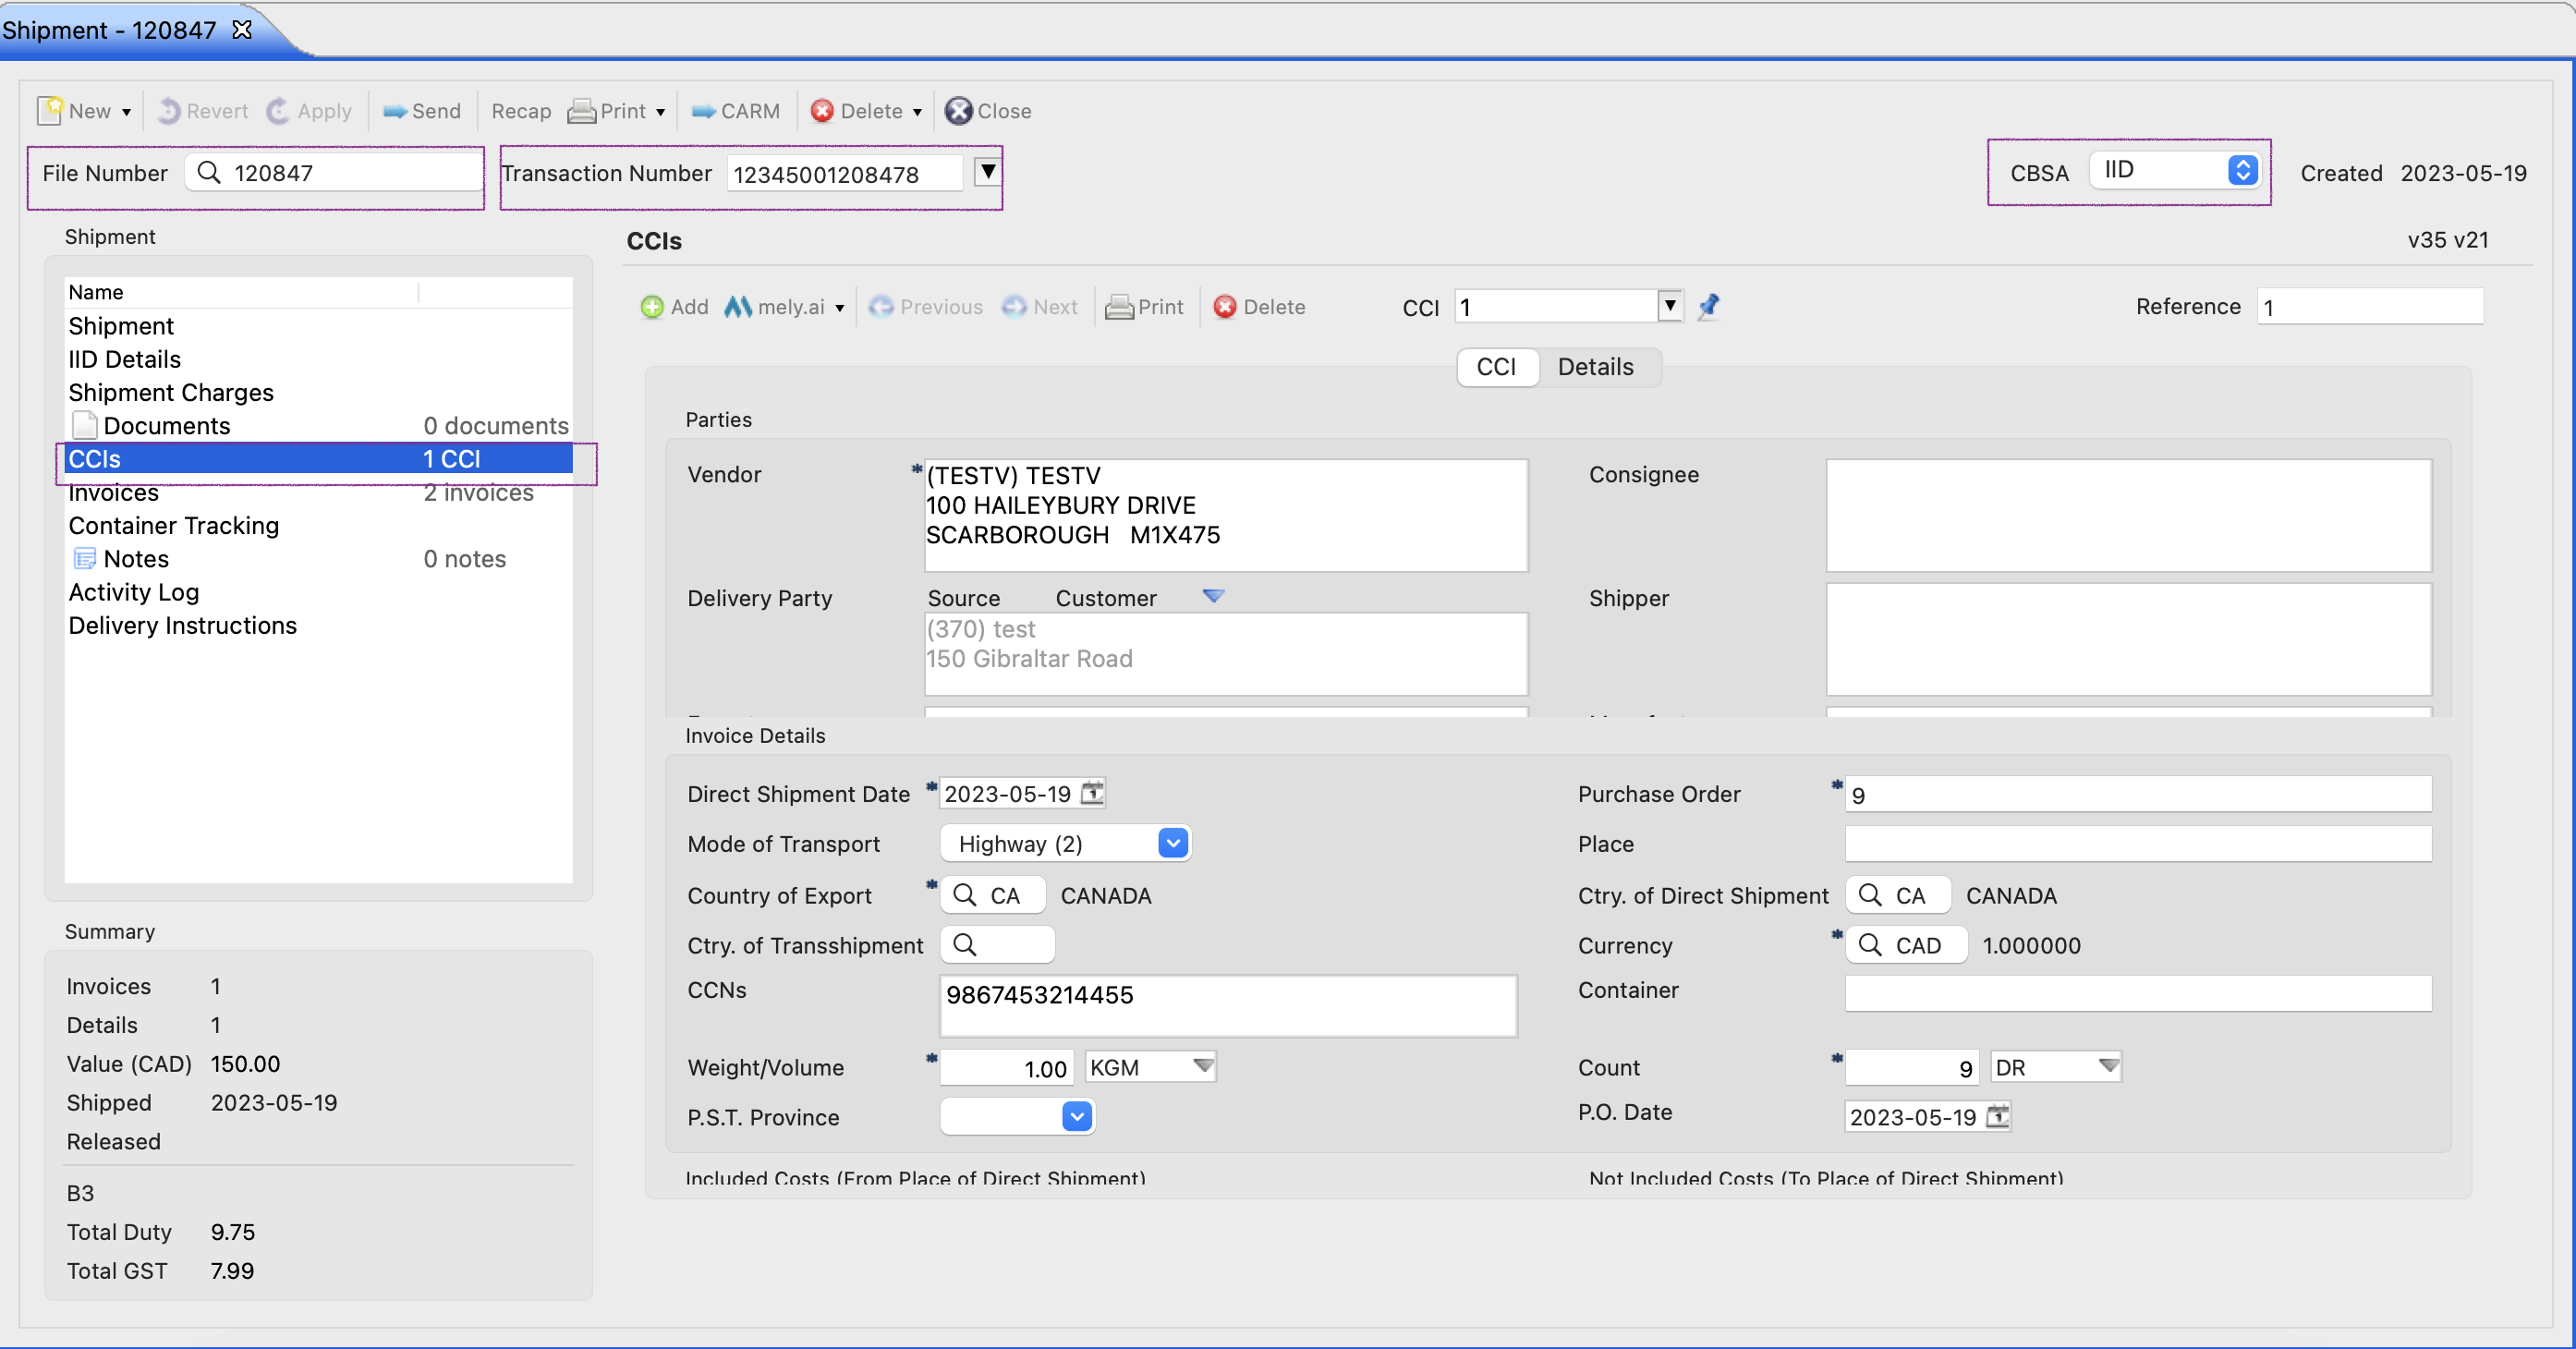Open the Documents row
Viewport: 2576px width, 1349px height.
(x=319, y=425)
